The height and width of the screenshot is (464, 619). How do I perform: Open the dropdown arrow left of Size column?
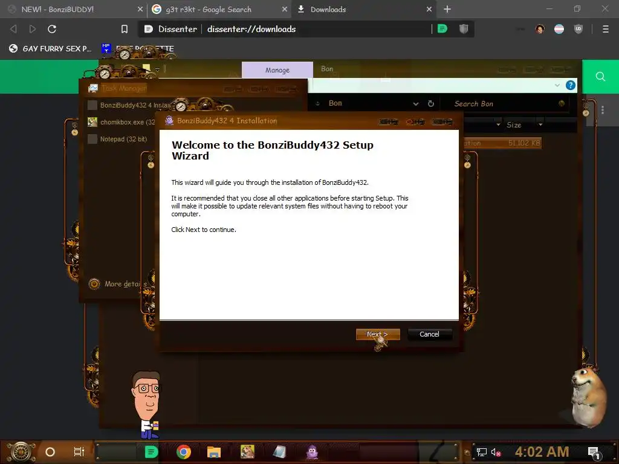click(498, 124)
